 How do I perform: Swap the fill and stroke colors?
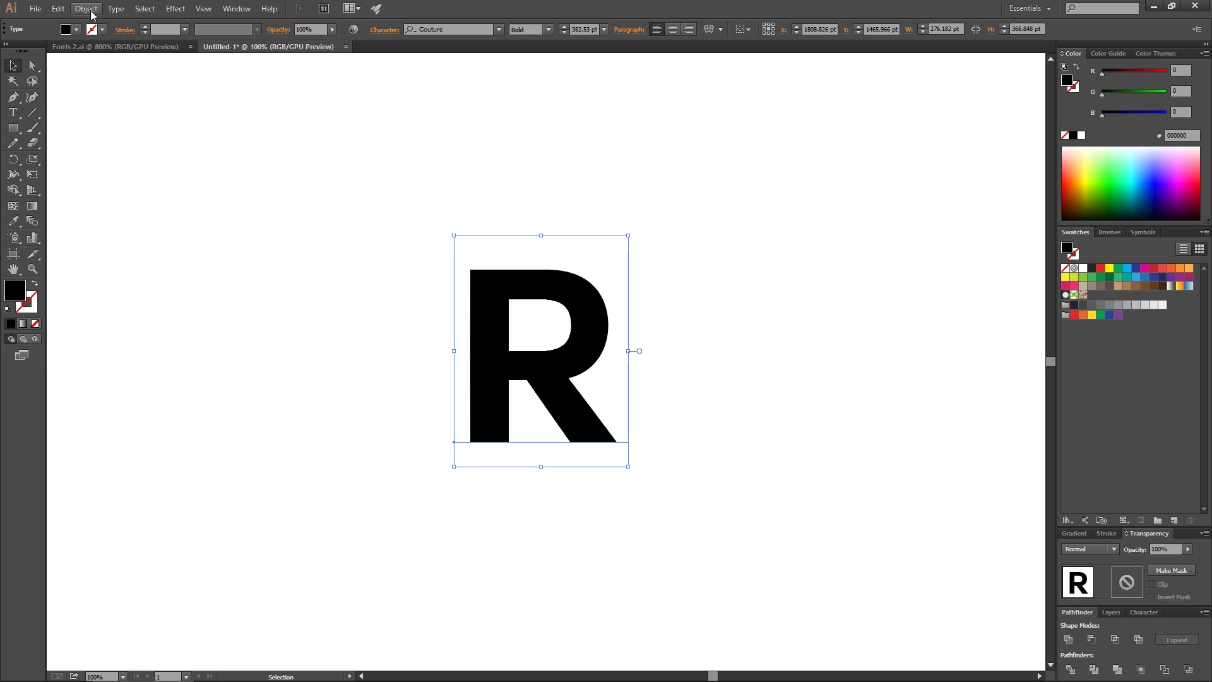coord(33,283)
